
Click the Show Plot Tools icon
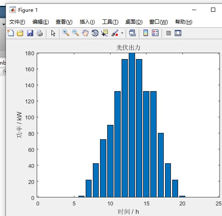point(178,33)
